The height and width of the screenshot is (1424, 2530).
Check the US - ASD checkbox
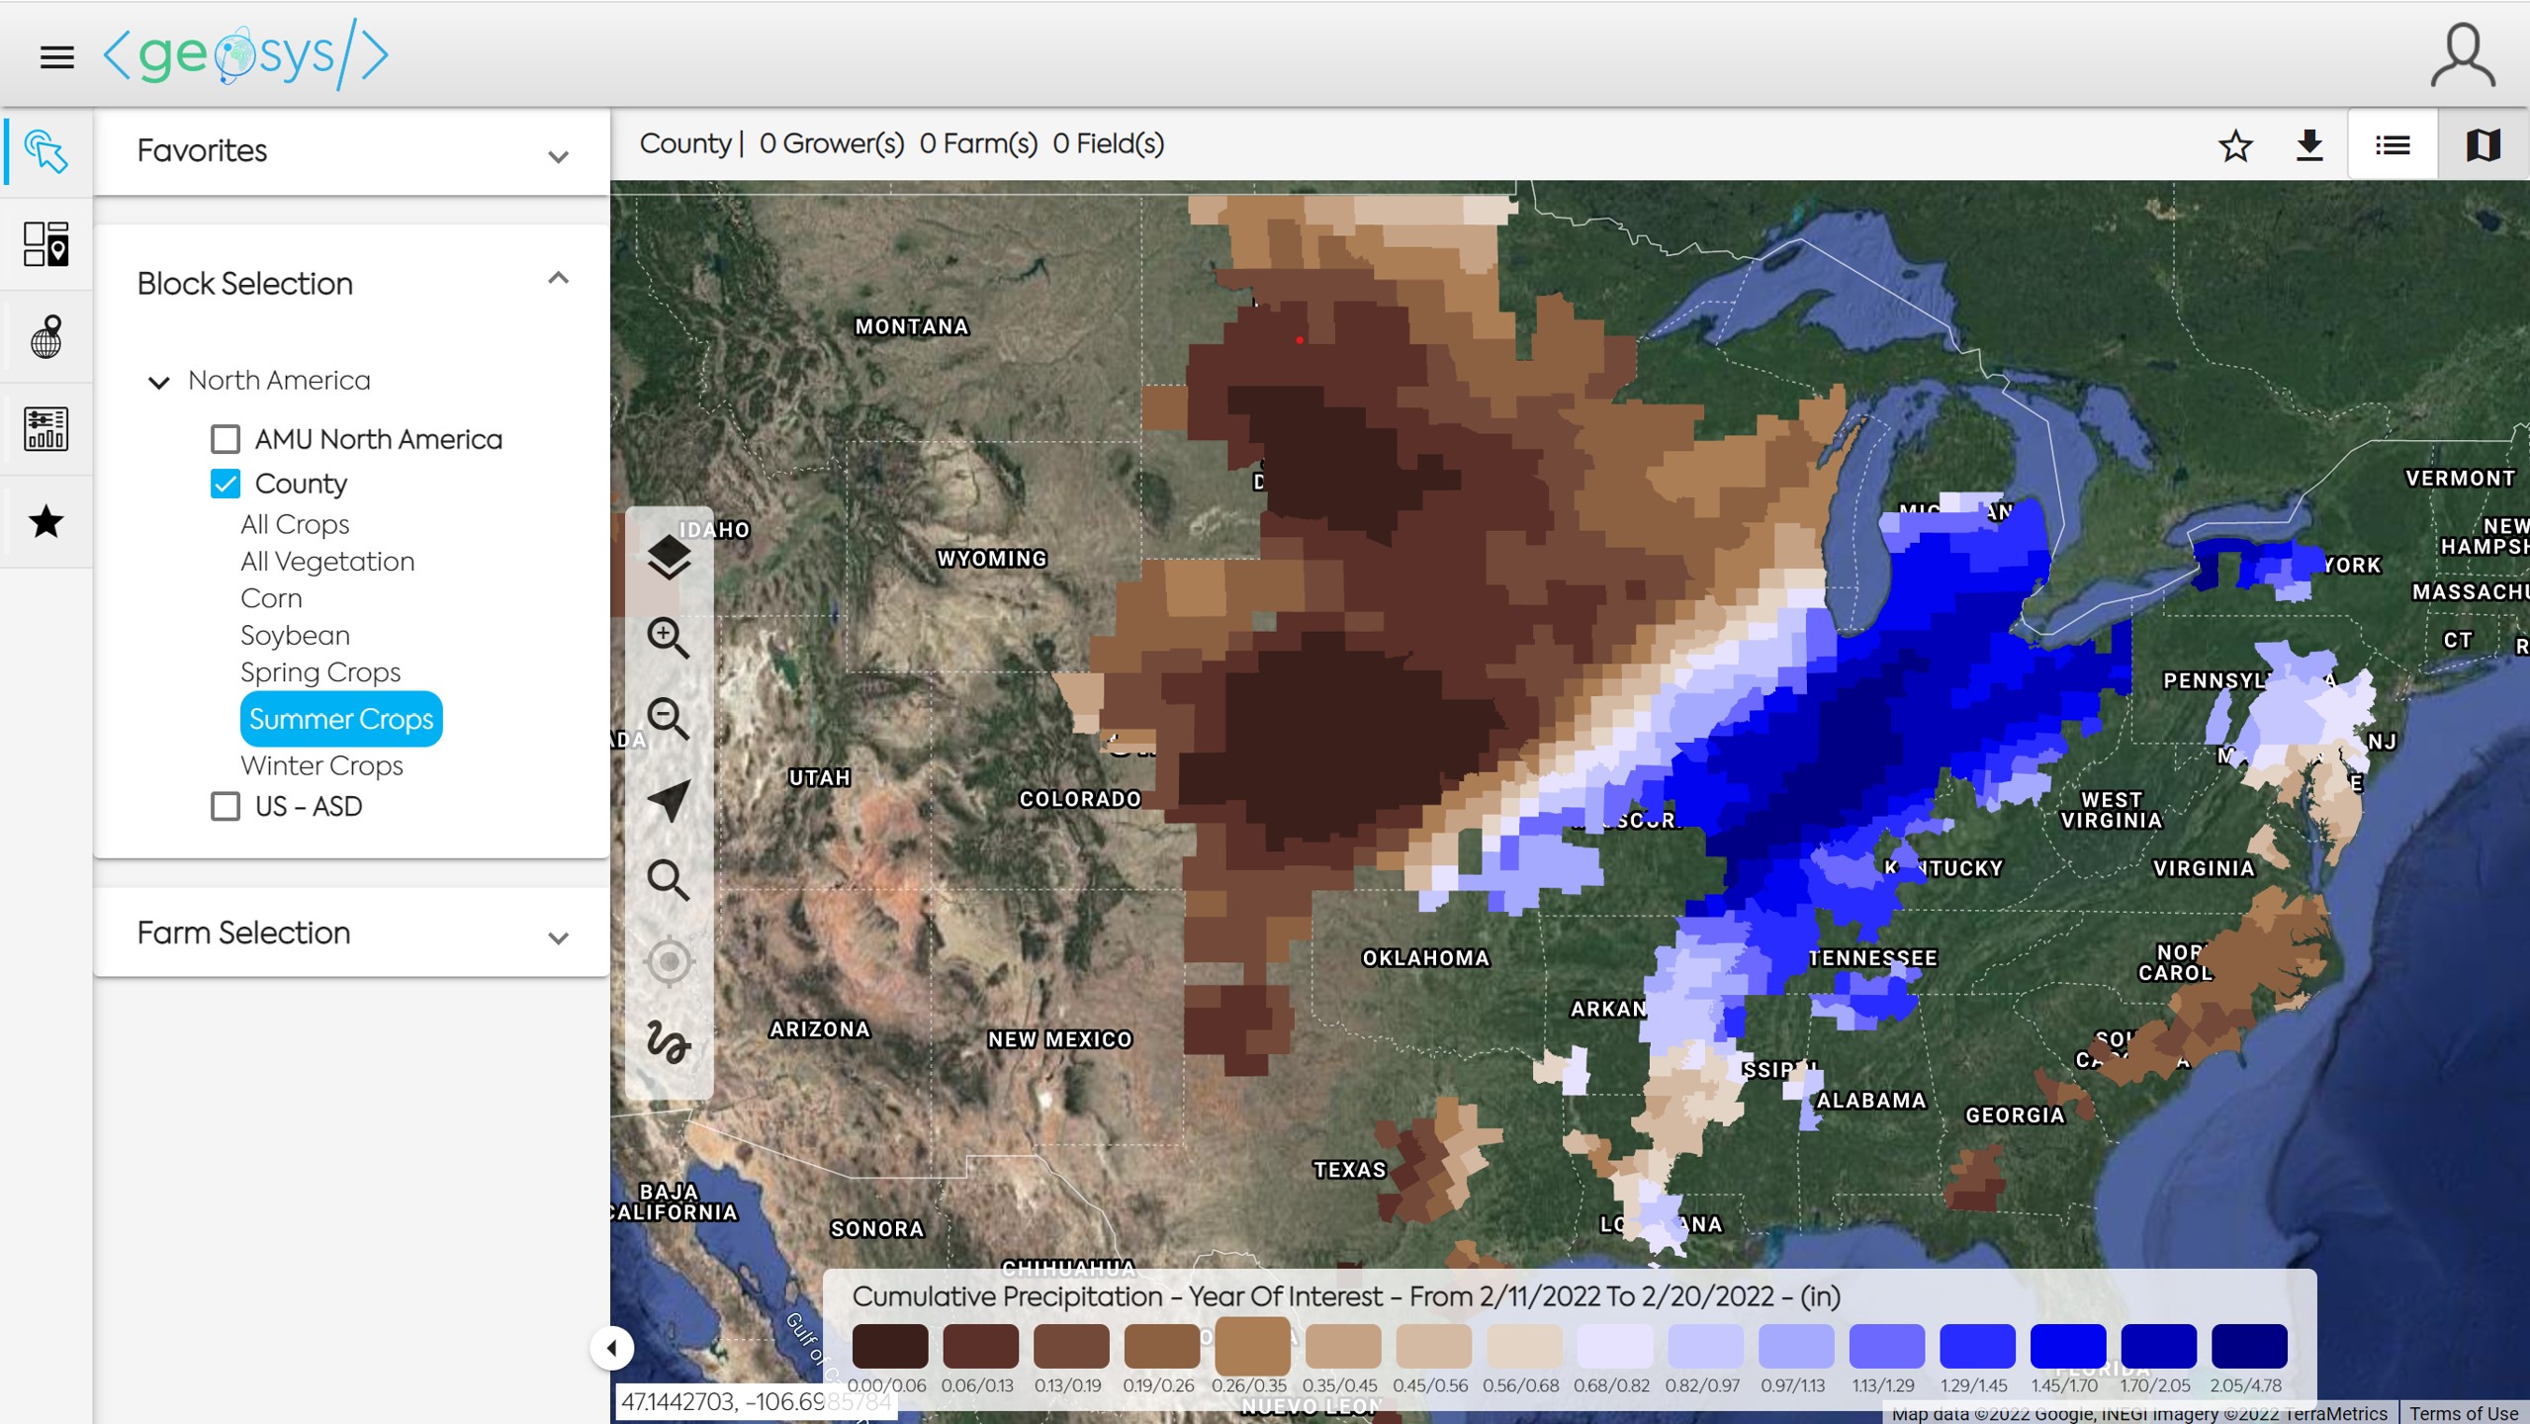coord(226,807)
